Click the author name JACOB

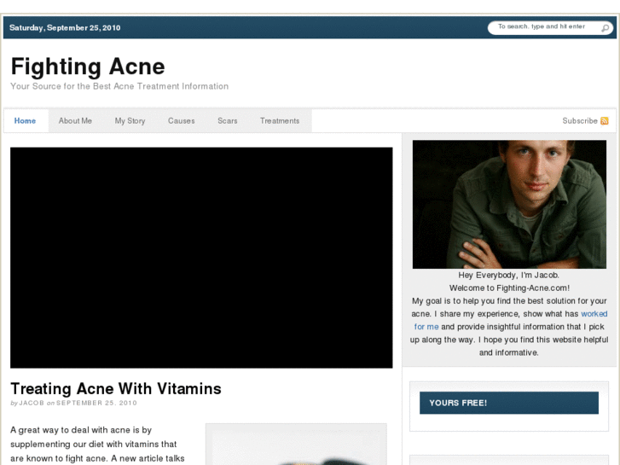click(32, 403)
